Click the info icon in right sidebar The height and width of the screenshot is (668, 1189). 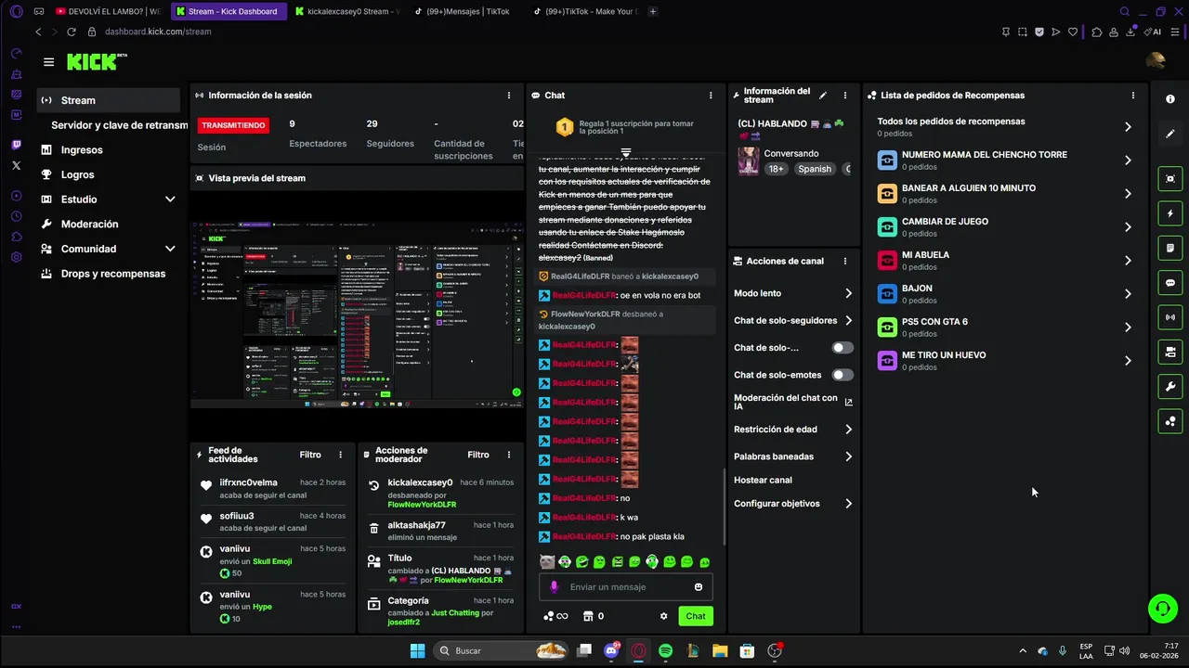click(1170, 99)
